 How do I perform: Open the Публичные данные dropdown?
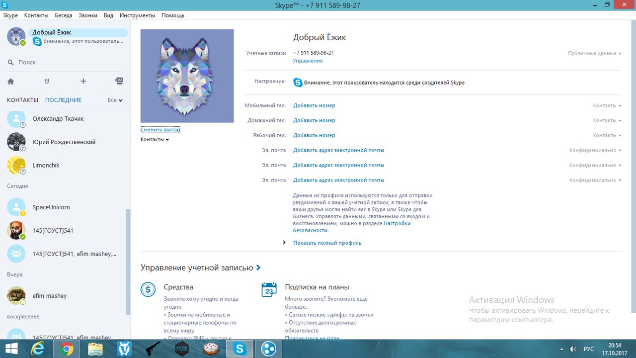(595, 53)
